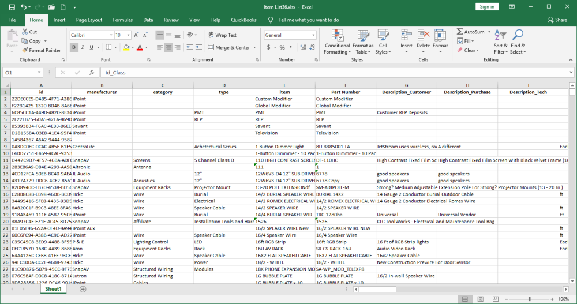Viewport: 577px width, 304px height.
Task: Click the New blank document icon
Action: pos(63,7)
